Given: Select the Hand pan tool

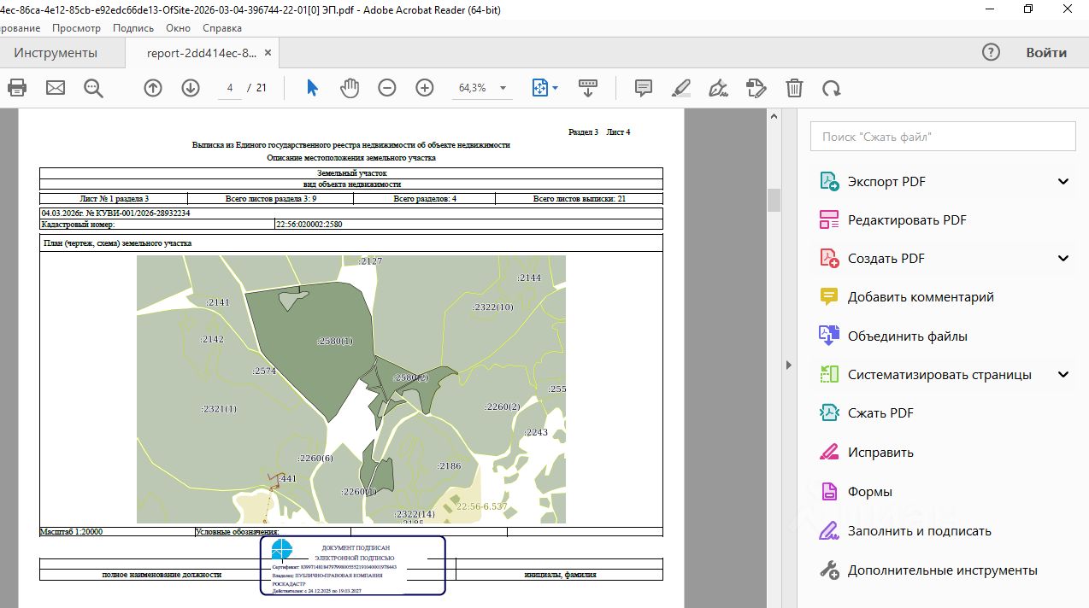Looking at the screenshot, I should (350, 88).
